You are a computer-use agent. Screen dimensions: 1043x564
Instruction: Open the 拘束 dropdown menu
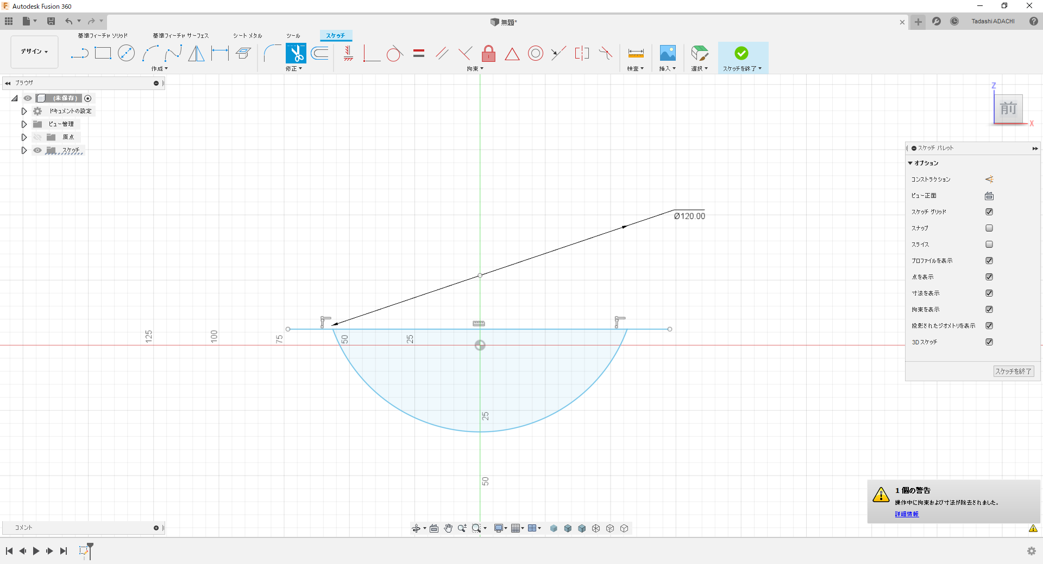point(475,69)
